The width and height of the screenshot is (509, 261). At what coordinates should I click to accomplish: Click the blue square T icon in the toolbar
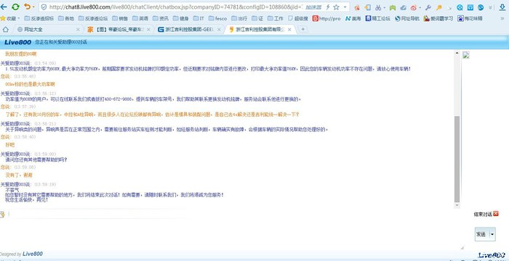(470, 7)
